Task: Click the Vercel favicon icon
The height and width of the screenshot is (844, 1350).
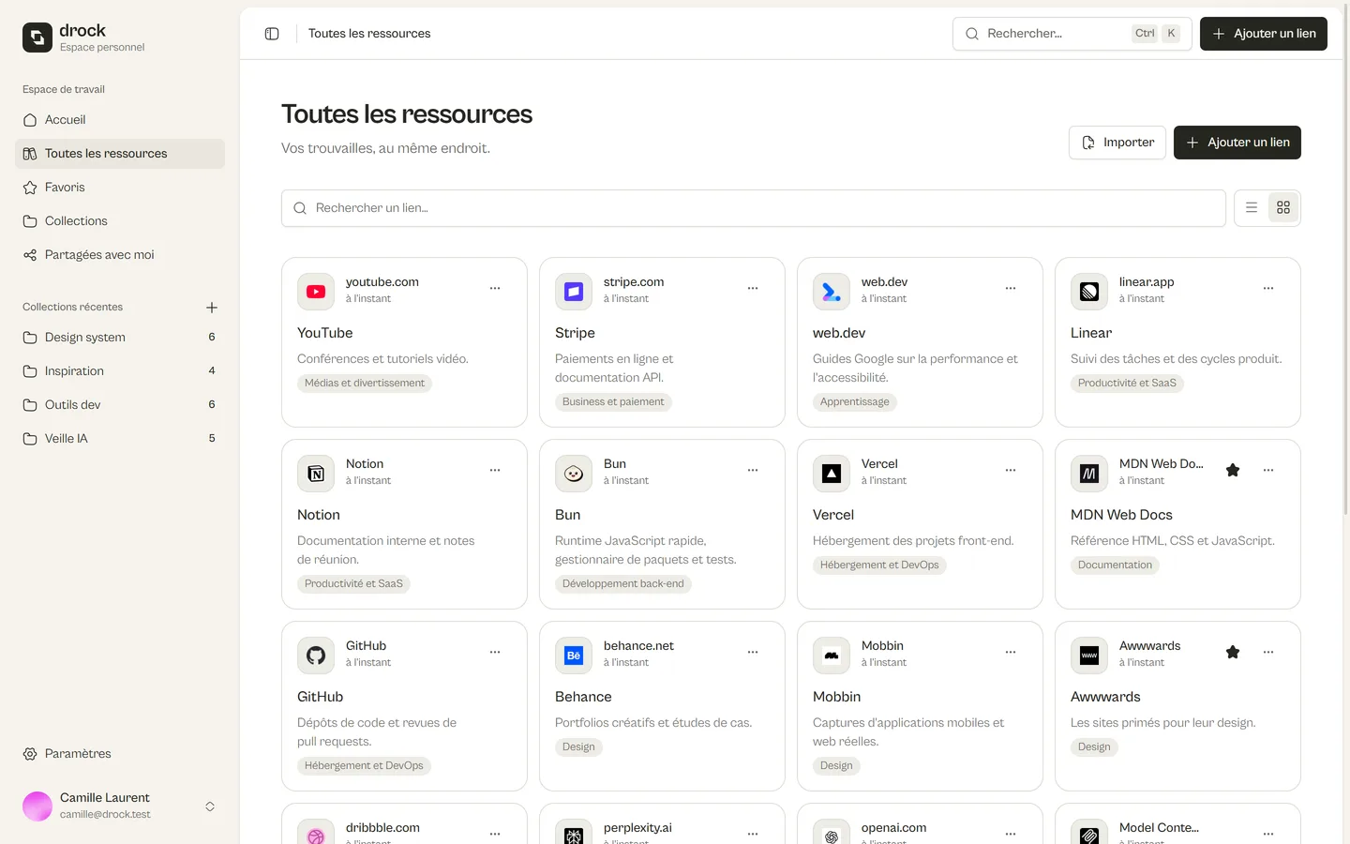Action: pos(832,474)
